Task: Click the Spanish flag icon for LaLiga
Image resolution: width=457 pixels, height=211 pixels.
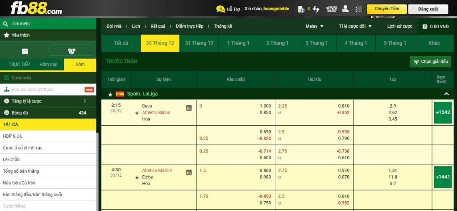Action: 120,94
